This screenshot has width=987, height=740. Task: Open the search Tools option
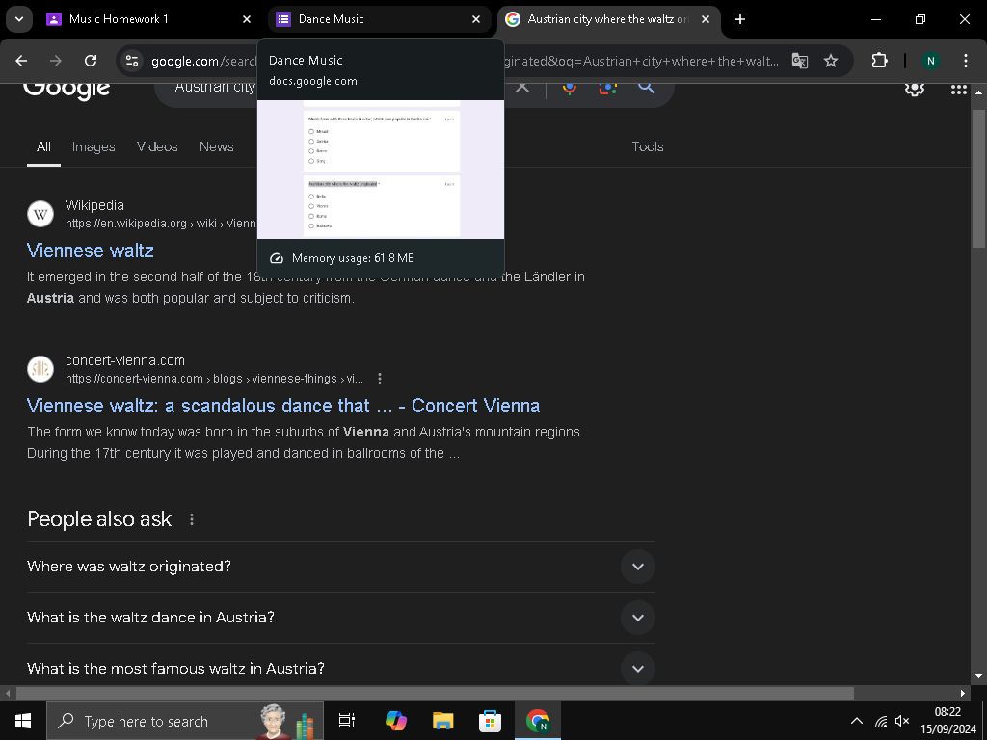coord(648,146)
